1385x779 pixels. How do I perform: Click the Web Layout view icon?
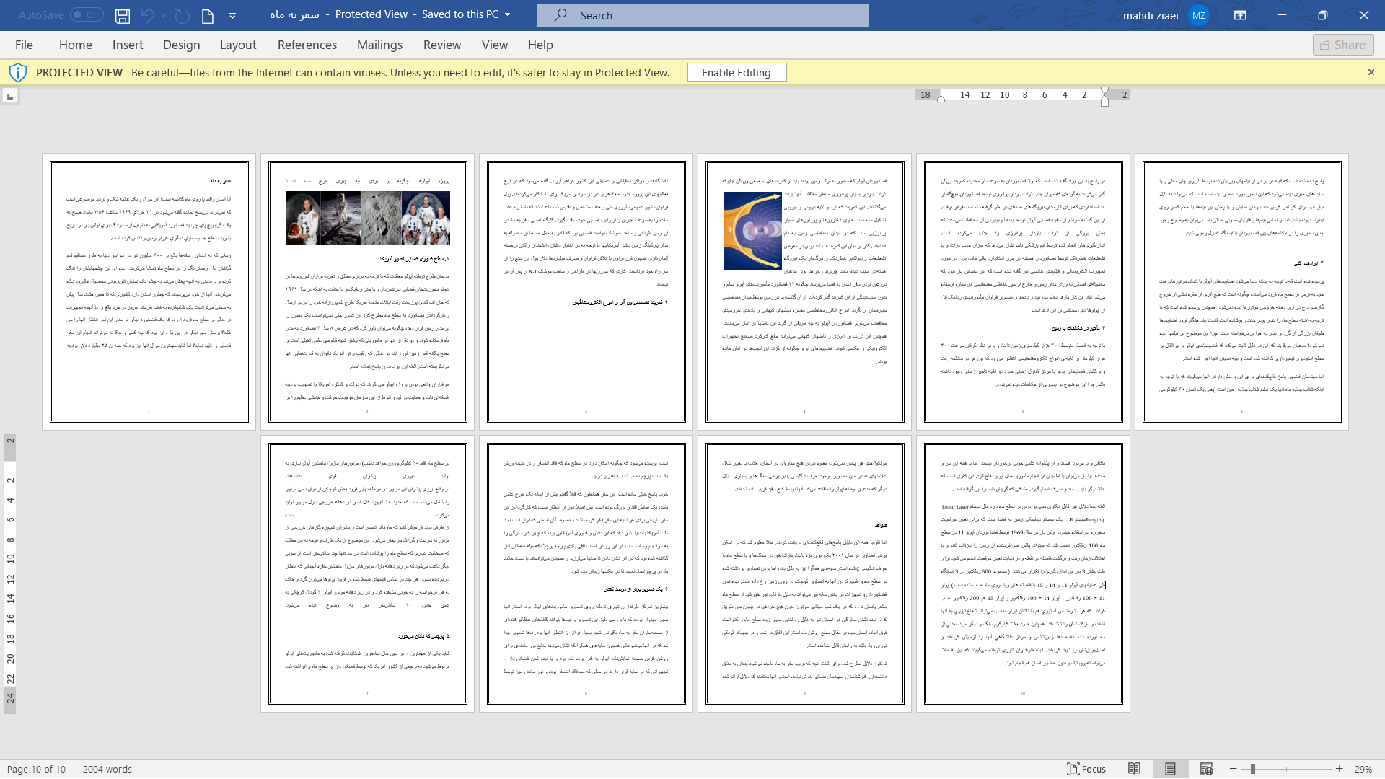[1206, 768]
